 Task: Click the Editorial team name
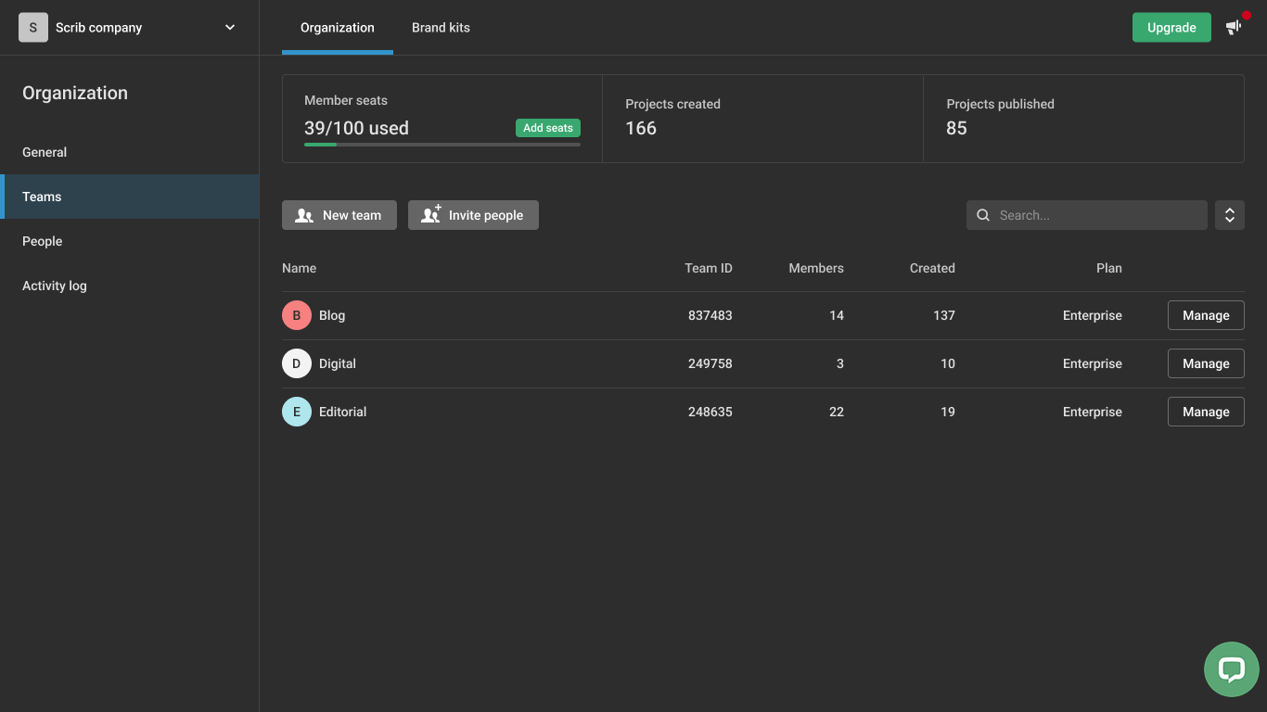point(343,412)
